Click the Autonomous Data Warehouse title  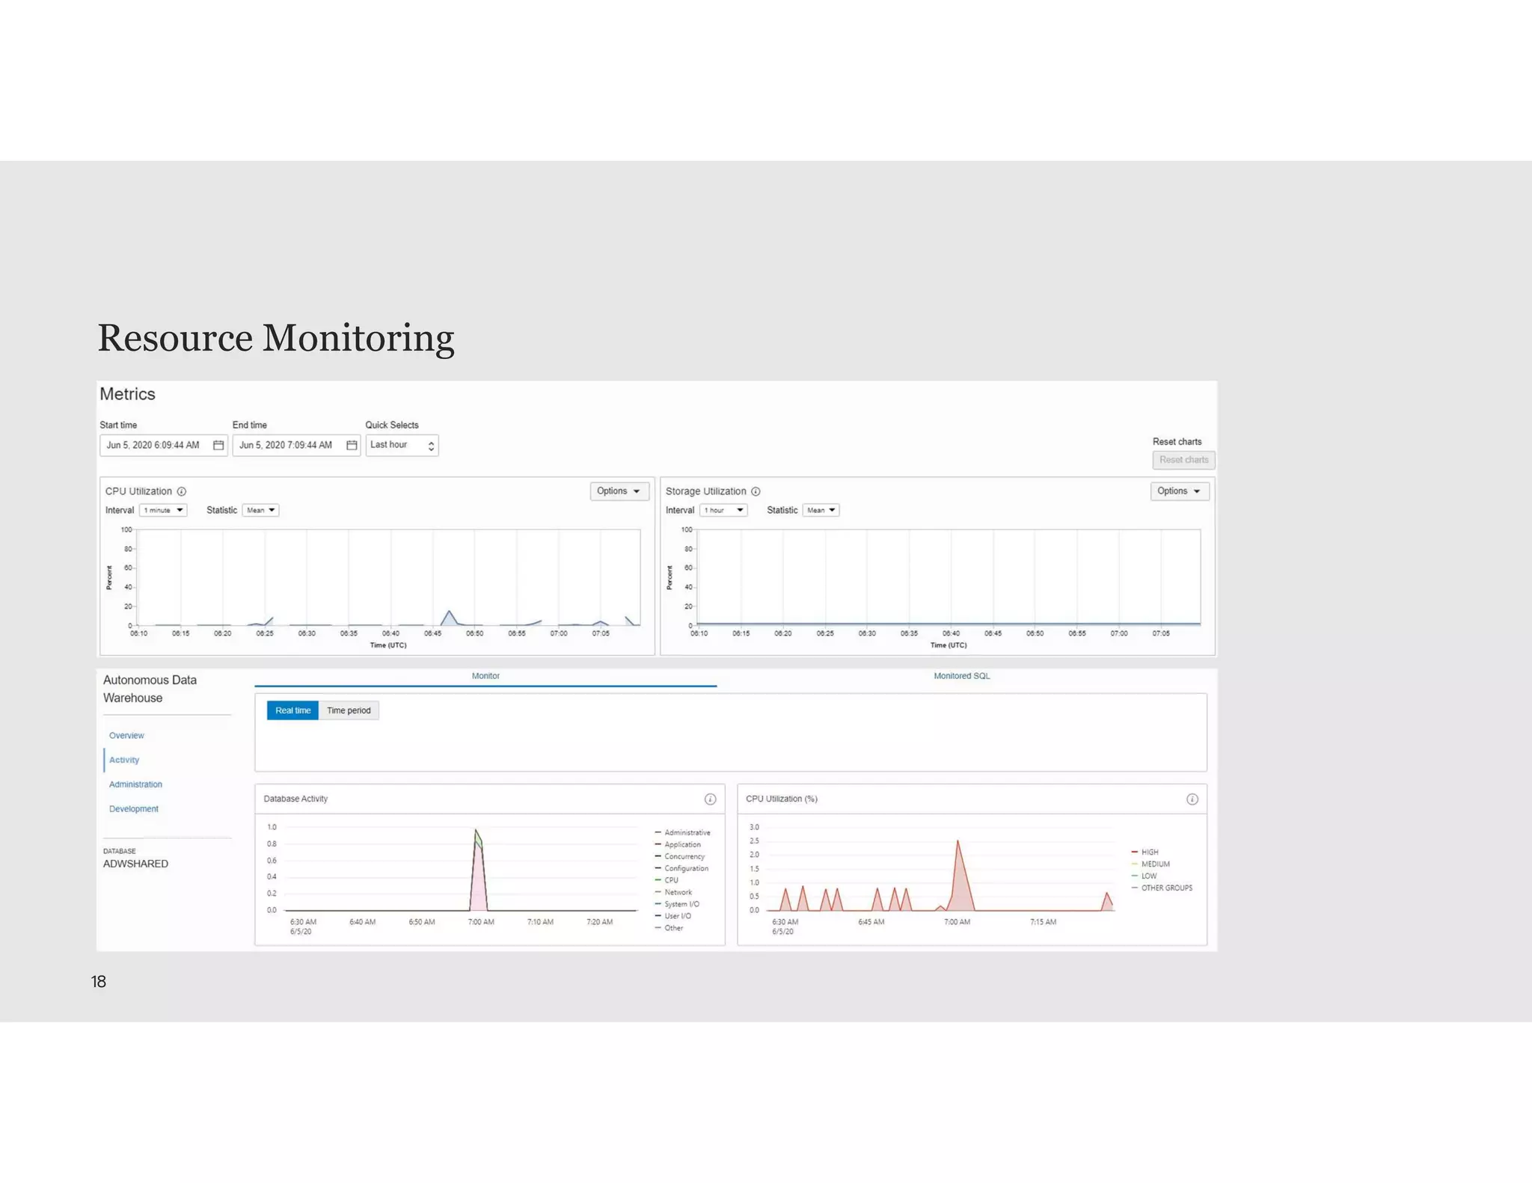click(150, 689)
